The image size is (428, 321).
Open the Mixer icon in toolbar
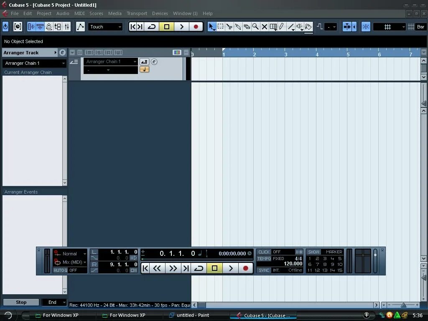point(66,27)
